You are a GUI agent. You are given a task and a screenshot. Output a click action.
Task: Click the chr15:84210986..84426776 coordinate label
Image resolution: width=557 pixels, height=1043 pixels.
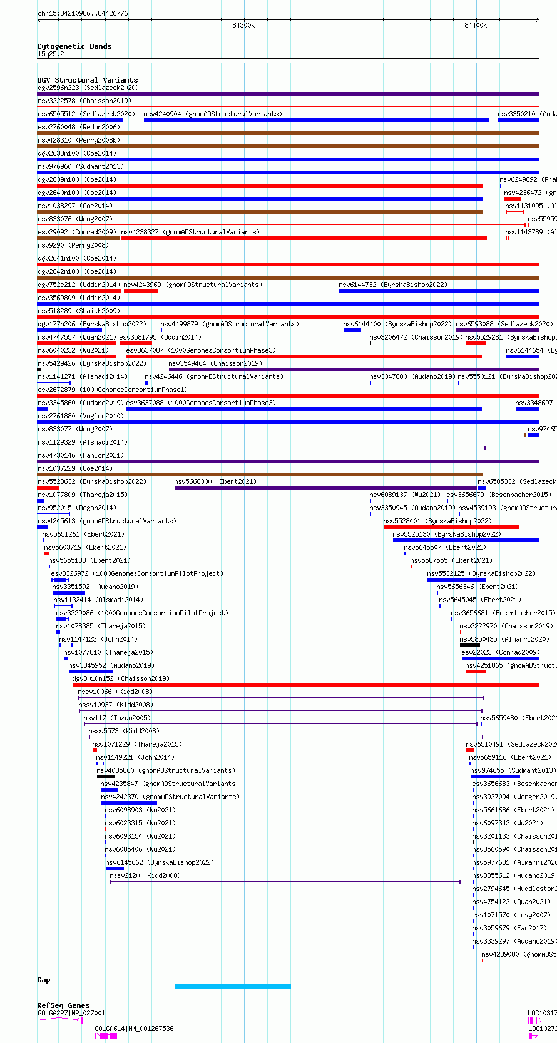(x=83, y=13)
